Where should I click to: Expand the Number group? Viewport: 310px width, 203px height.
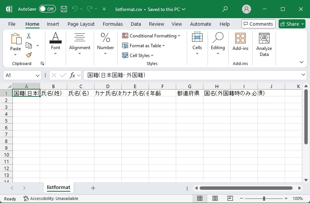pyautogui.click(x=105, y=43)
